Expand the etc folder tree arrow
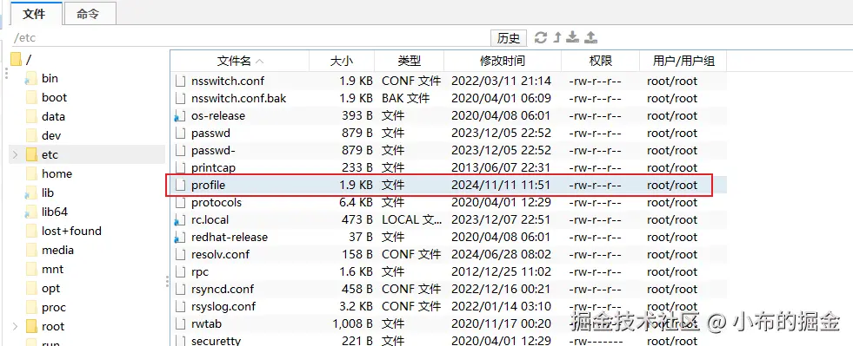The width and height of the screenshot is (853, 346). [15, 155]
